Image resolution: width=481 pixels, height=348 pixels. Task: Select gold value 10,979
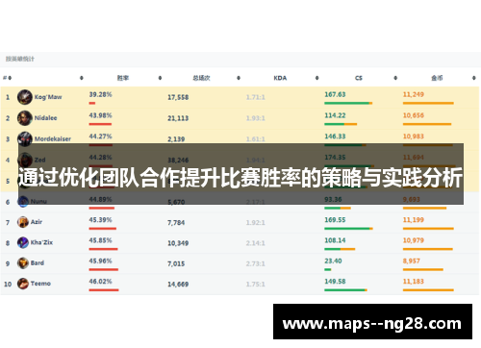point(414,240)
